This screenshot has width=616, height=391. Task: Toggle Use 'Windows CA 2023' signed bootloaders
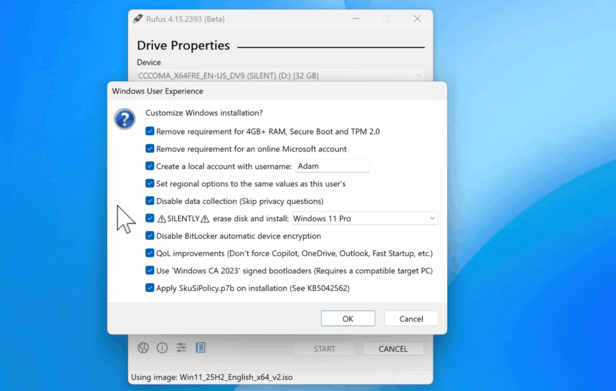(150, 270)
